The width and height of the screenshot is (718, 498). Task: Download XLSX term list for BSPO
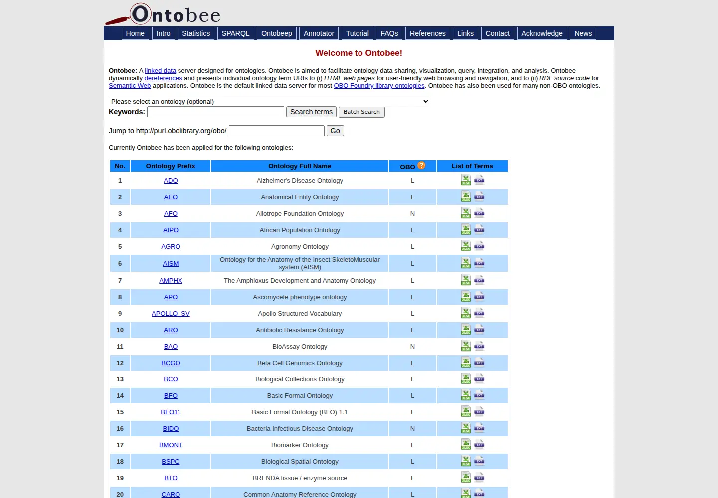[466, 461]
